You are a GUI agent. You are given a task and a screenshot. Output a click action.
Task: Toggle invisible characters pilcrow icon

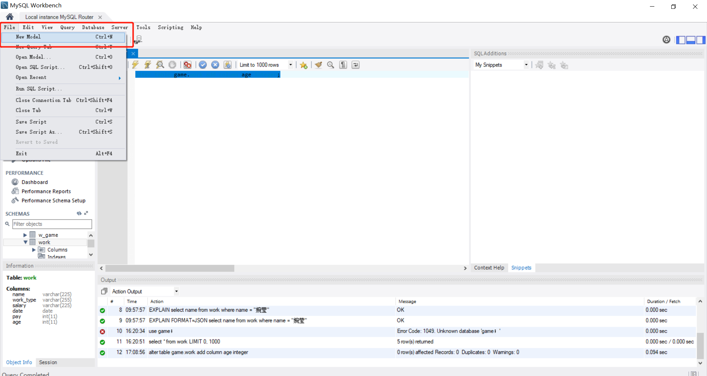(x=343, y=65)
